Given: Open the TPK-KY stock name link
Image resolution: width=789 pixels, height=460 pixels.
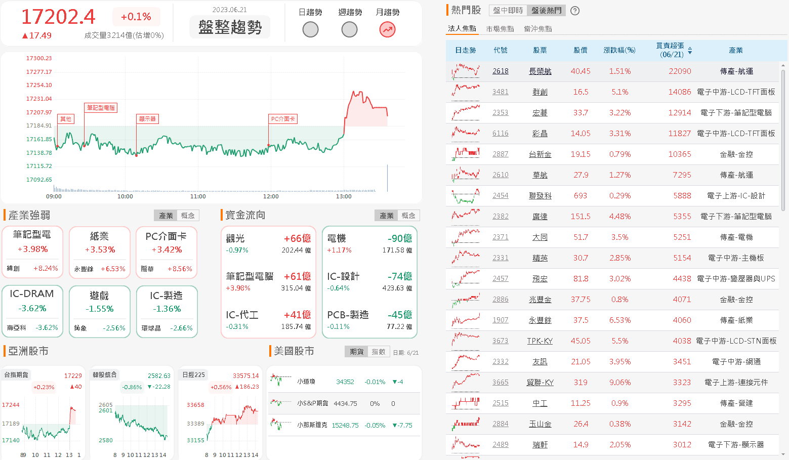Looking at the screenshot, I should 539,341.
